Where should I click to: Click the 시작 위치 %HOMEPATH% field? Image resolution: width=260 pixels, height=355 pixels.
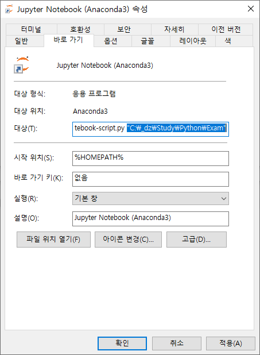[150, 159]
